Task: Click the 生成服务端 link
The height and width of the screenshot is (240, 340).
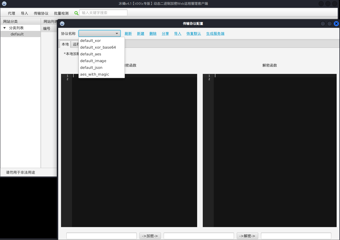Action: pyautogui.click(x=215, y=34)
